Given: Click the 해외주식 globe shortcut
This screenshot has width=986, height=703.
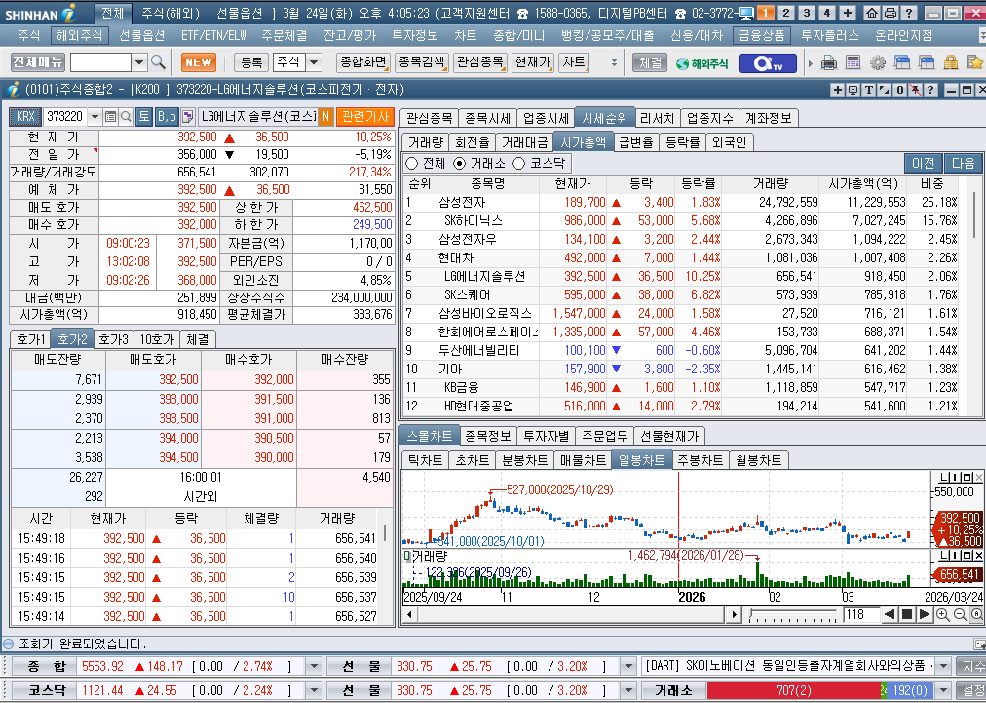Looking at the screenshot, I should (x=702, y=63).
